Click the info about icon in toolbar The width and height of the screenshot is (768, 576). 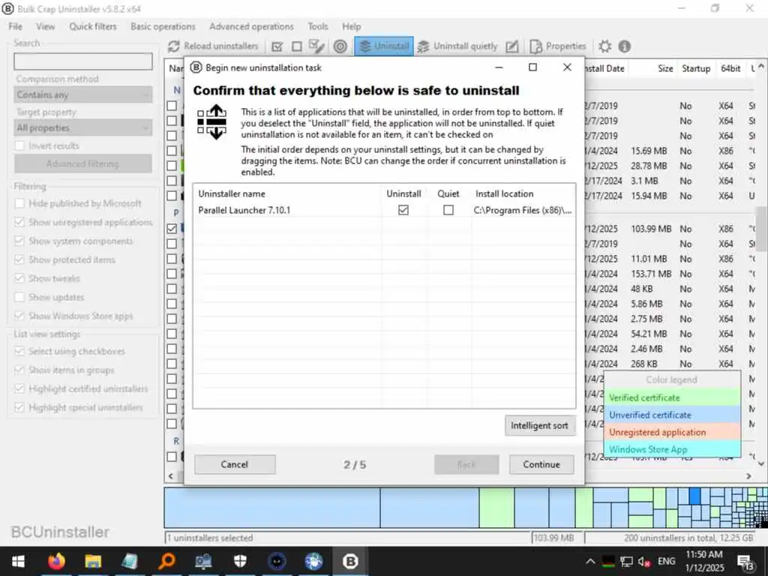coord(625,46)
